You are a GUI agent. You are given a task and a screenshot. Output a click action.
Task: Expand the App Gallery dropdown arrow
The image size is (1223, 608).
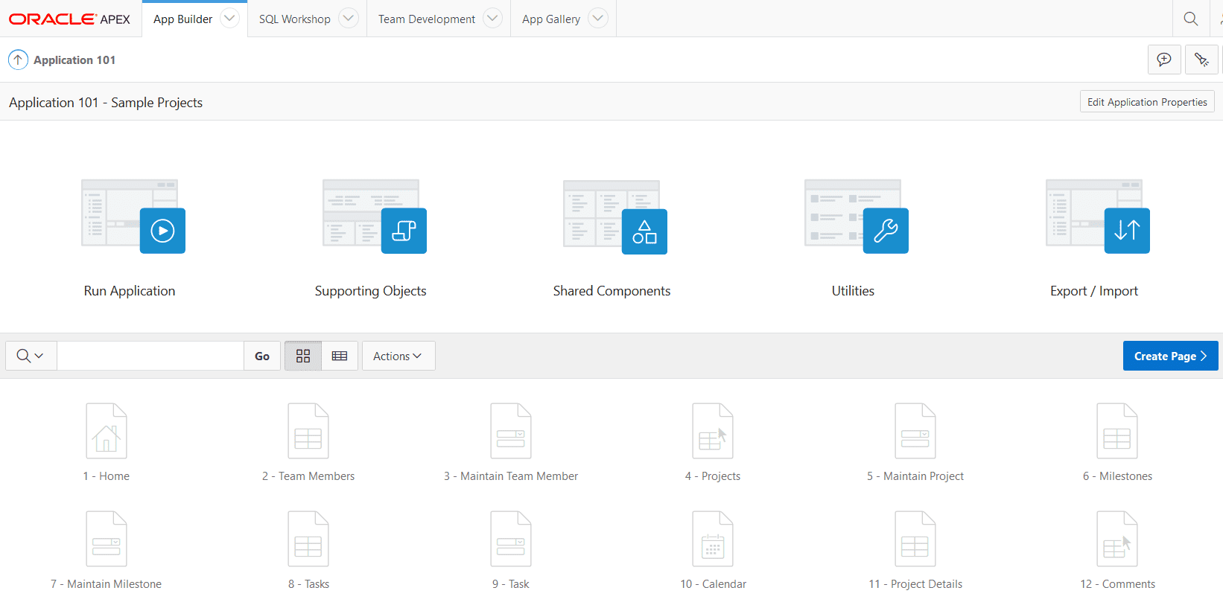pyautogui.click(x=598, y=19)
